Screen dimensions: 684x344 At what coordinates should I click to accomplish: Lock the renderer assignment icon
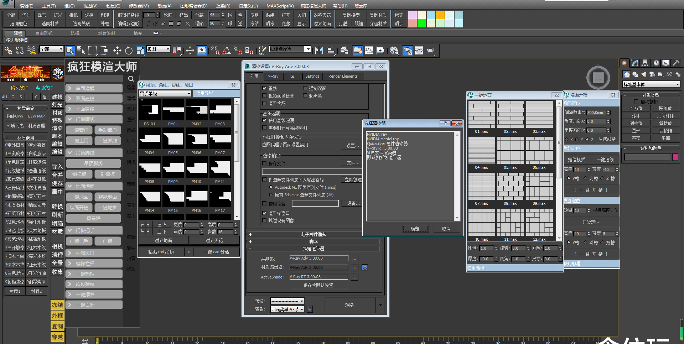coord(364,267)
